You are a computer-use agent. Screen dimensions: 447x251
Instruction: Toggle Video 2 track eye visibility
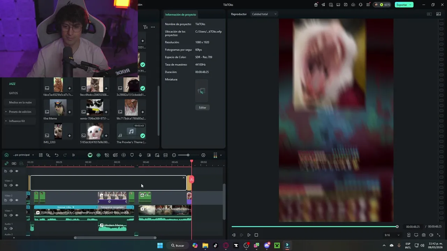click(16, 200)
